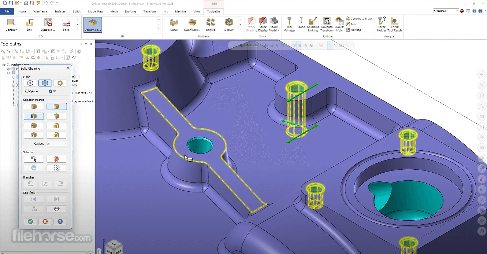The image size is (487, 254).
Task: Click the Reverse green-red arrows button
Action: tap(56, 209)
